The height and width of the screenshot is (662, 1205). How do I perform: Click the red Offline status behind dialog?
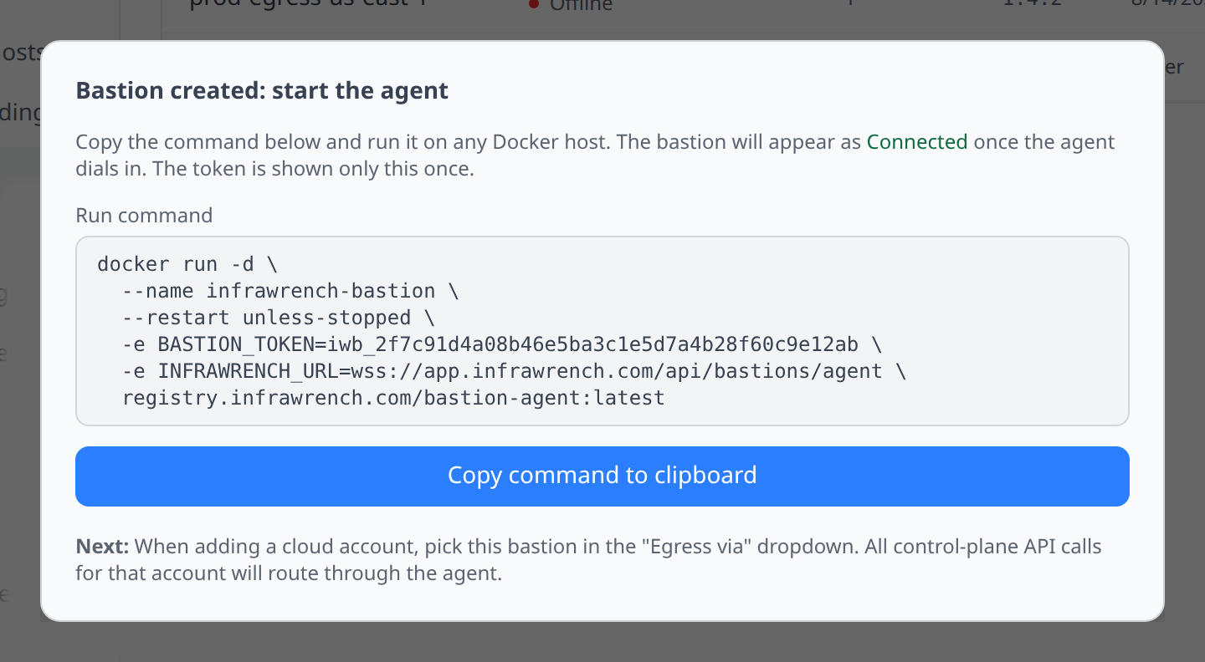[x=571, y=6]
